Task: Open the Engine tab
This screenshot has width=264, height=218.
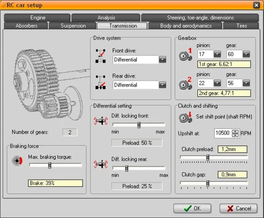Action: [37, 17]
